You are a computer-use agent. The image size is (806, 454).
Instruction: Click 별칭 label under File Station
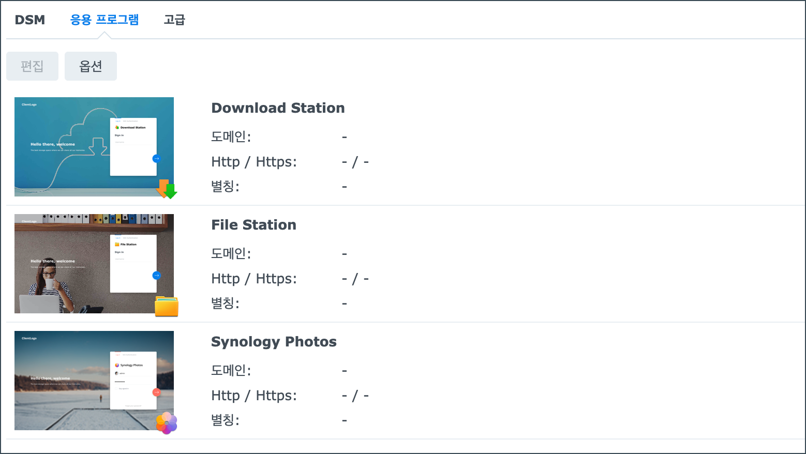[225, 304]
